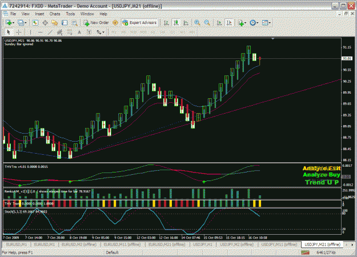Screen dimensions: 357x257
Task: Open the Tools menu
Action: 70,14
